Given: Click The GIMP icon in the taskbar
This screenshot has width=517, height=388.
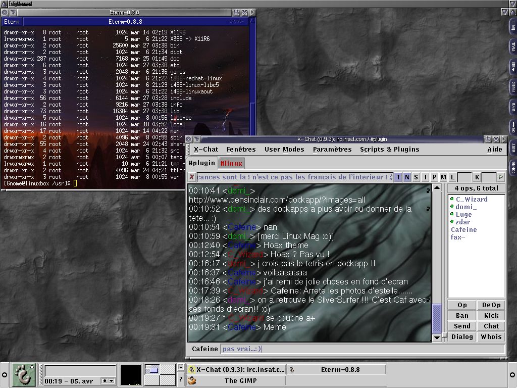Looking at the screenshot, I should [x=191, y=380].
